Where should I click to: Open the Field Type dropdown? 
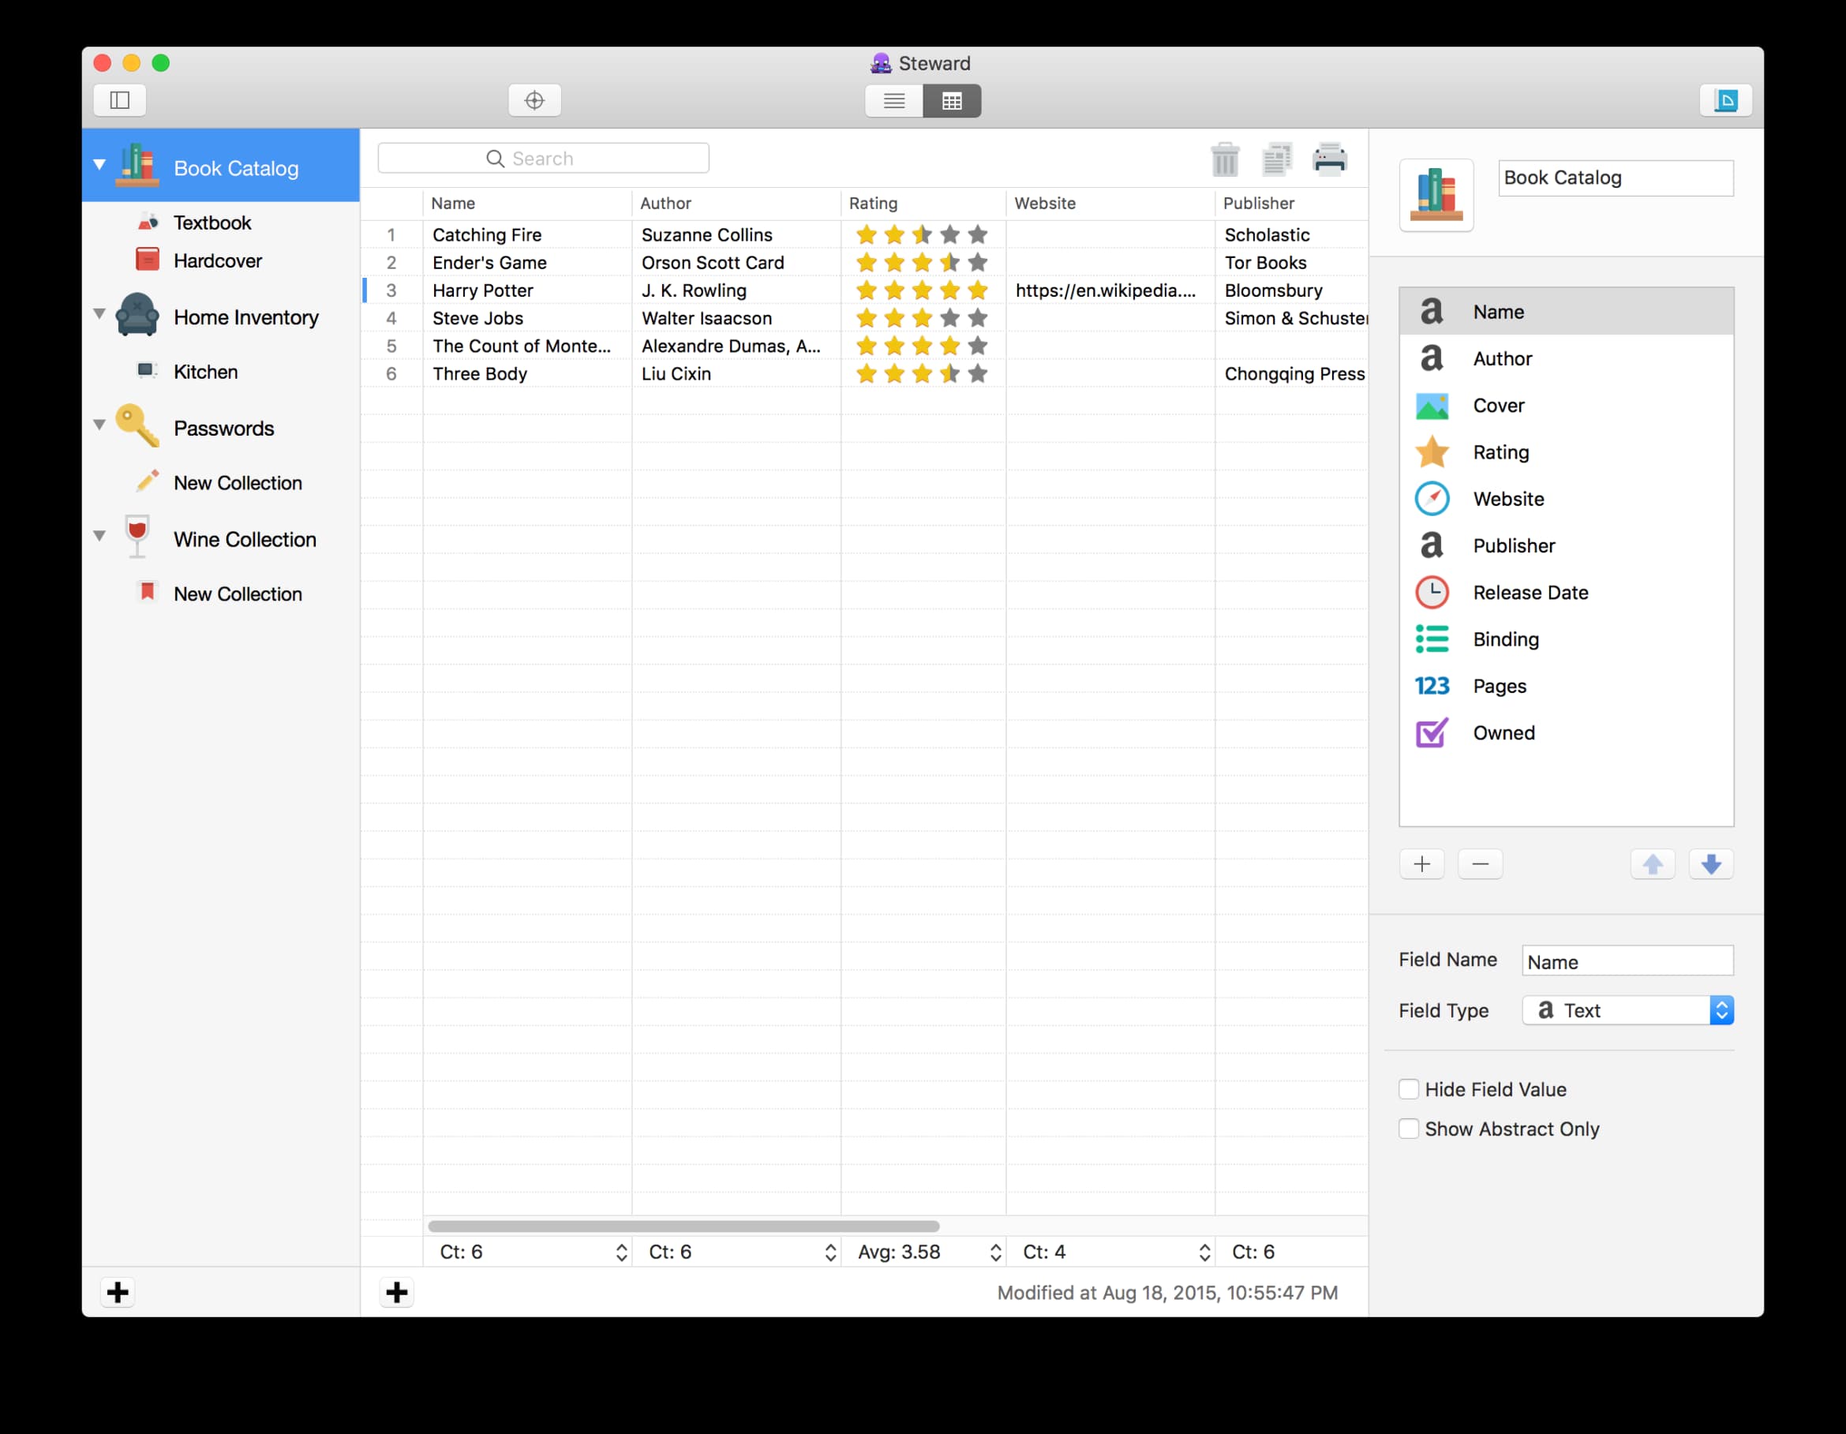(1627, 1010)
